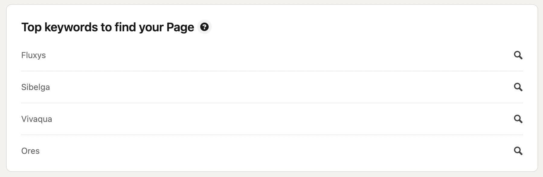
Task: Search the Sibelga keyword via its magnifier
Action: pos(518,87)
